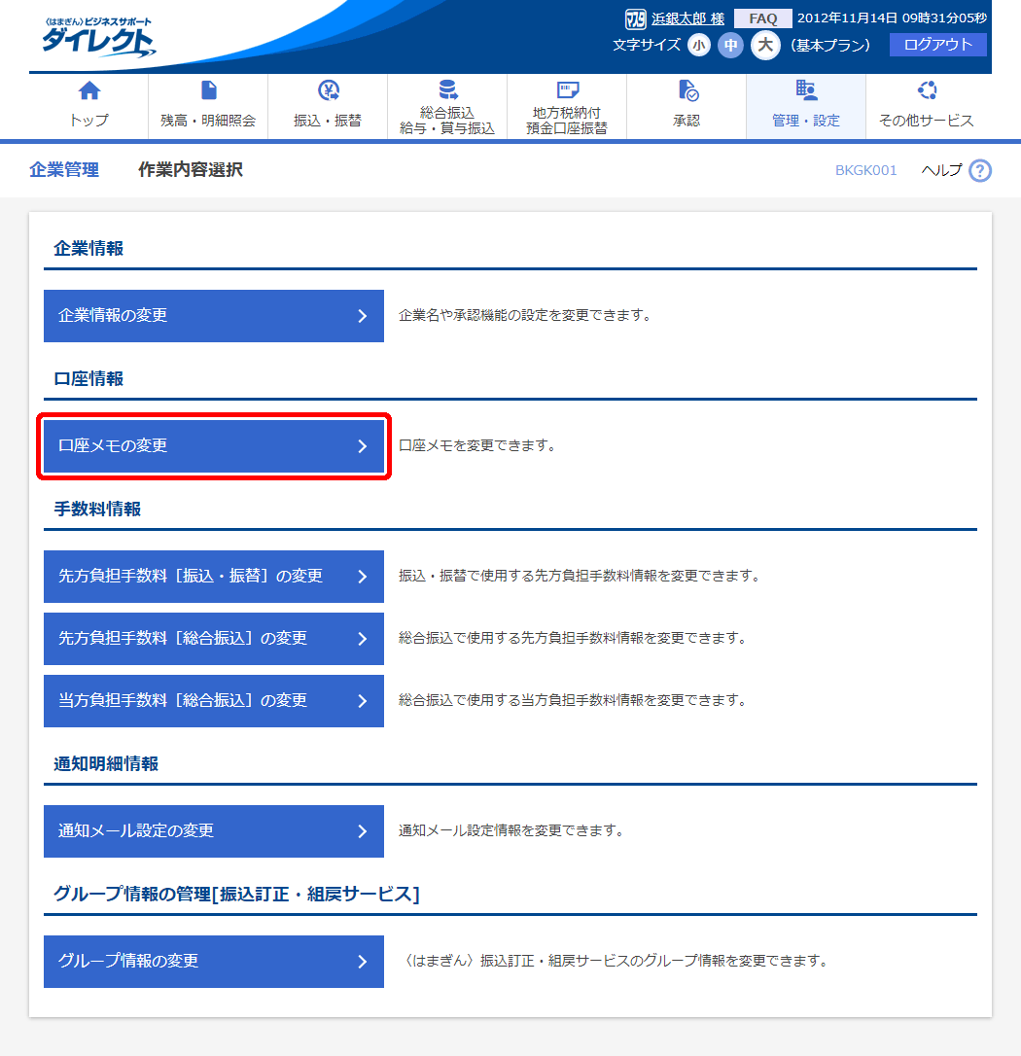
Task: Open the 承認 approval icon
Action: [x=687, y=91]
